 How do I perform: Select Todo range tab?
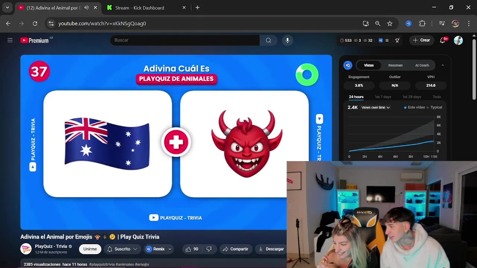click(437, 97)
